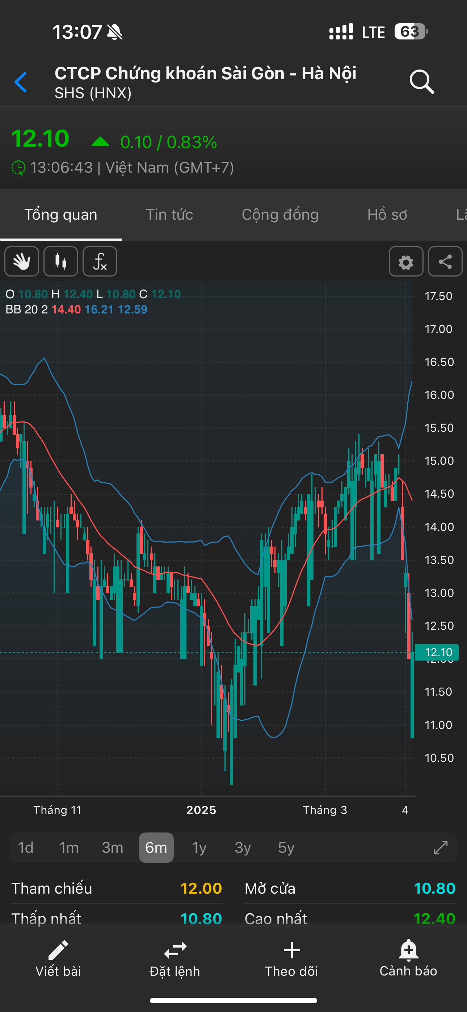Switch to Tổng quan tab

[61, 215]
